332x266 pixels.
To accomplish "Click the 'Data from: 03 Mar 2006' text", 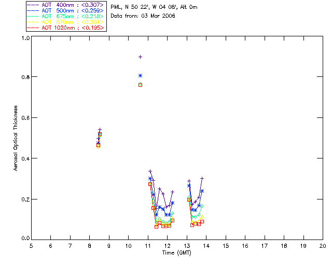I will pyautogui.click(x=143, y=16).
